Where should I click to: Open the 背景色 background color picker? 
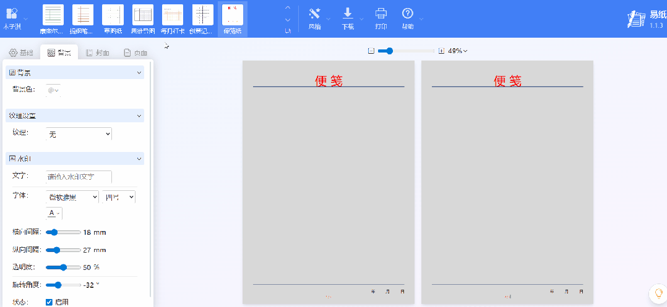(x=53, y=90)
